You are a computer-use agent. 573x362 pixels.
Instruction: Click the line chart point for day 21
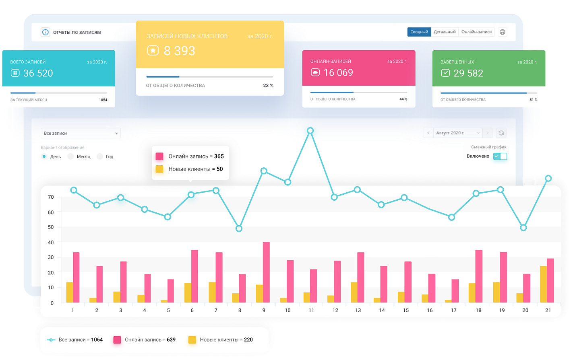click(x=548, y=178)
